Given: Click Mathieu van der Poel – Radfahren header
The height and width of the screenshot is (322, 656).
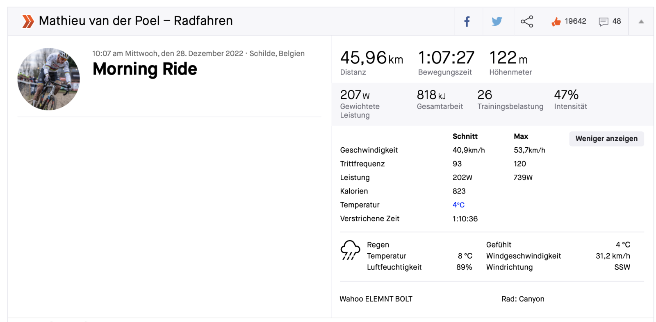Looking at the screenshot, I should (136, 21).
